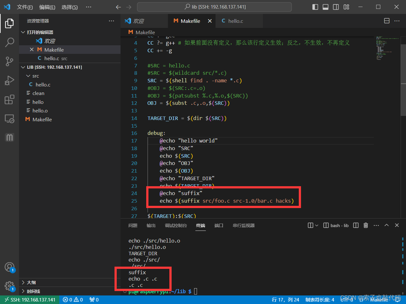
Task: Click the command center search box
Action: 214,7
